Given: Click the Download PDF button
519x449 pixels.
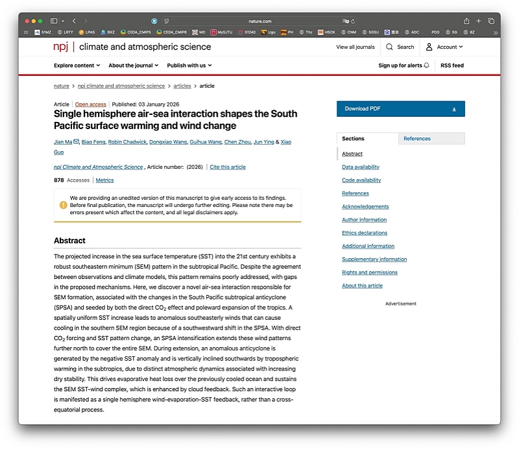Looking at the screenshot, I should pyautogui.click(x=400, y=109).
